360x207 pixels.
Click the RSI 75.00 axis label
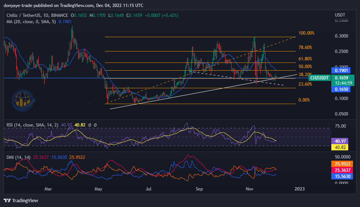pyautogui.click(x=340, y=126)
